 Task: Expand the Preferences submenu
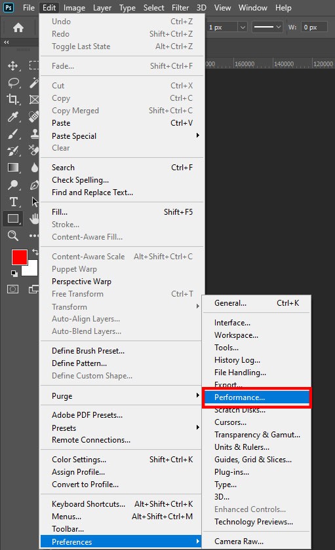tap(121, 541)
